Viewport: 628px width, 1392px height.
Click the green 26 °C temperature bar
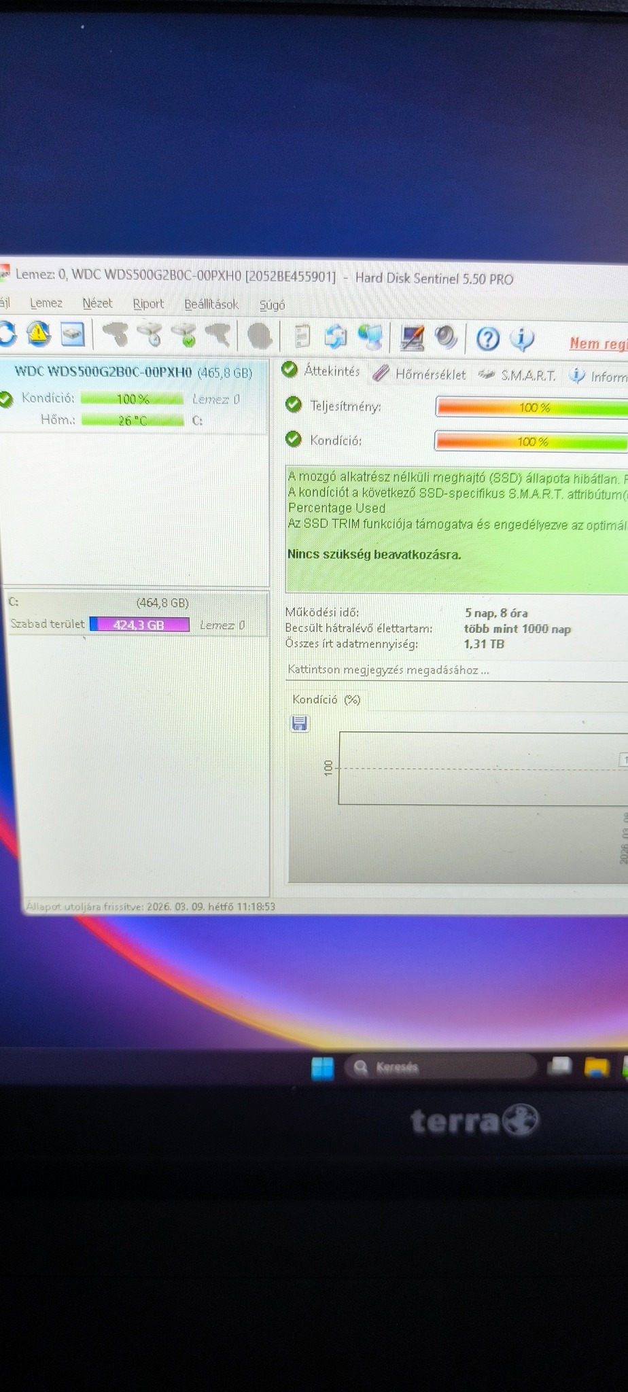tap(133, 420)
